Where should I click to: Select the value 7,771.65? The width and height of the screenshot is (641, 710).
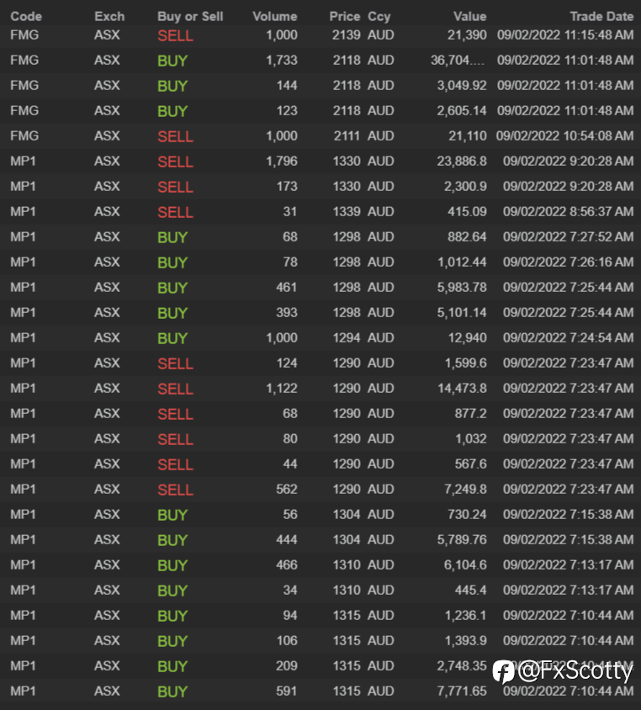coord(462,691)
